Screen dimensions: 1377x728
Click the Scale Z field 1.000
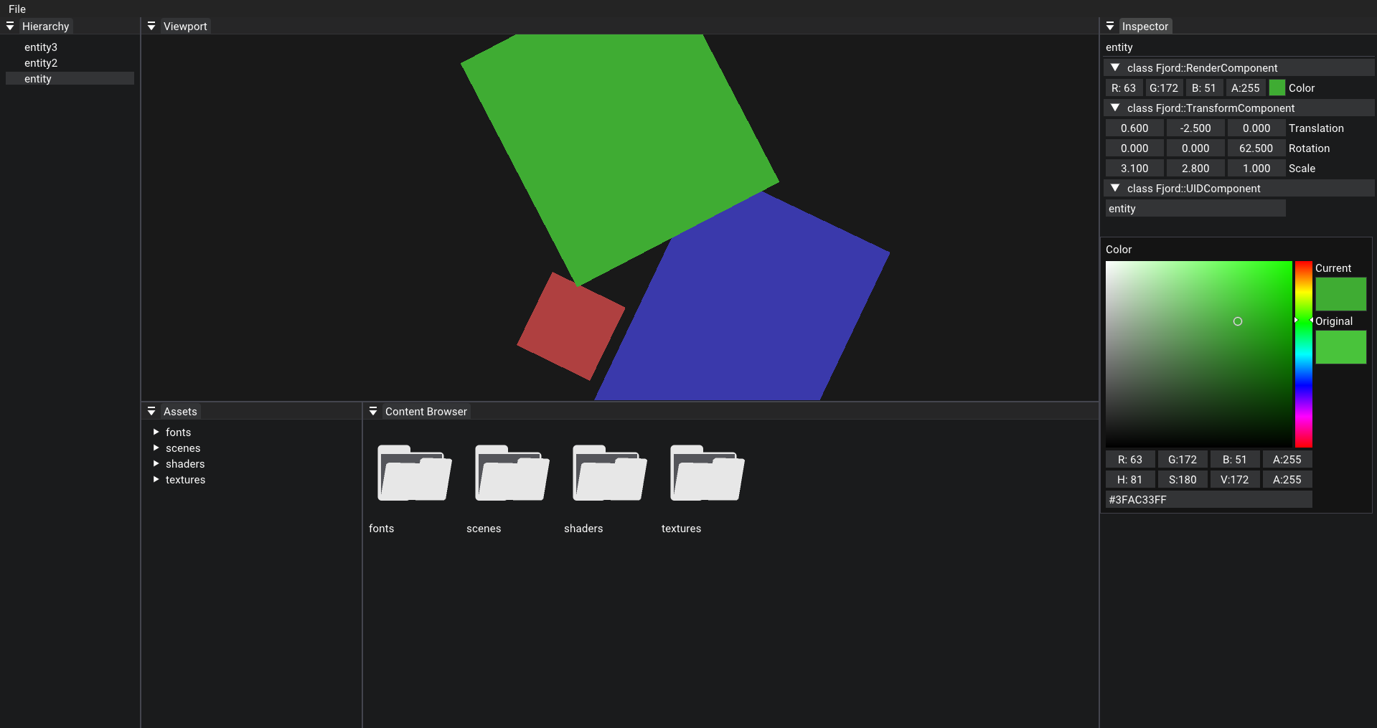point(1256,169)
